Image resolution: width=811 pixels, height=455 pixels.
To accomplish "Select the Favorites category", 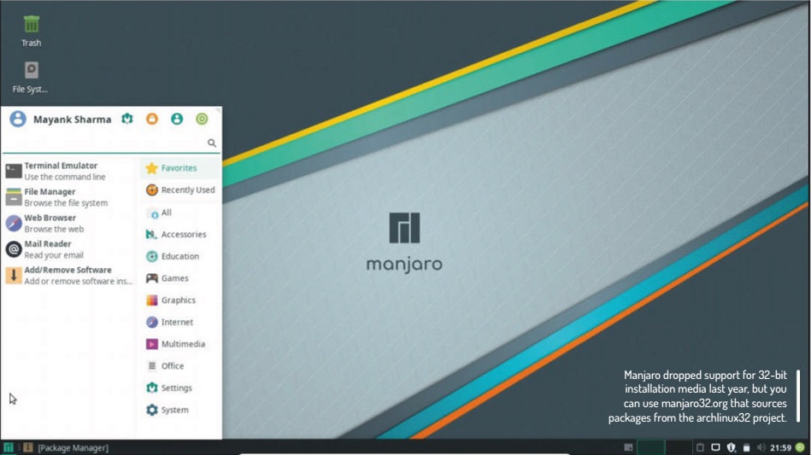I will click(179, 168).
